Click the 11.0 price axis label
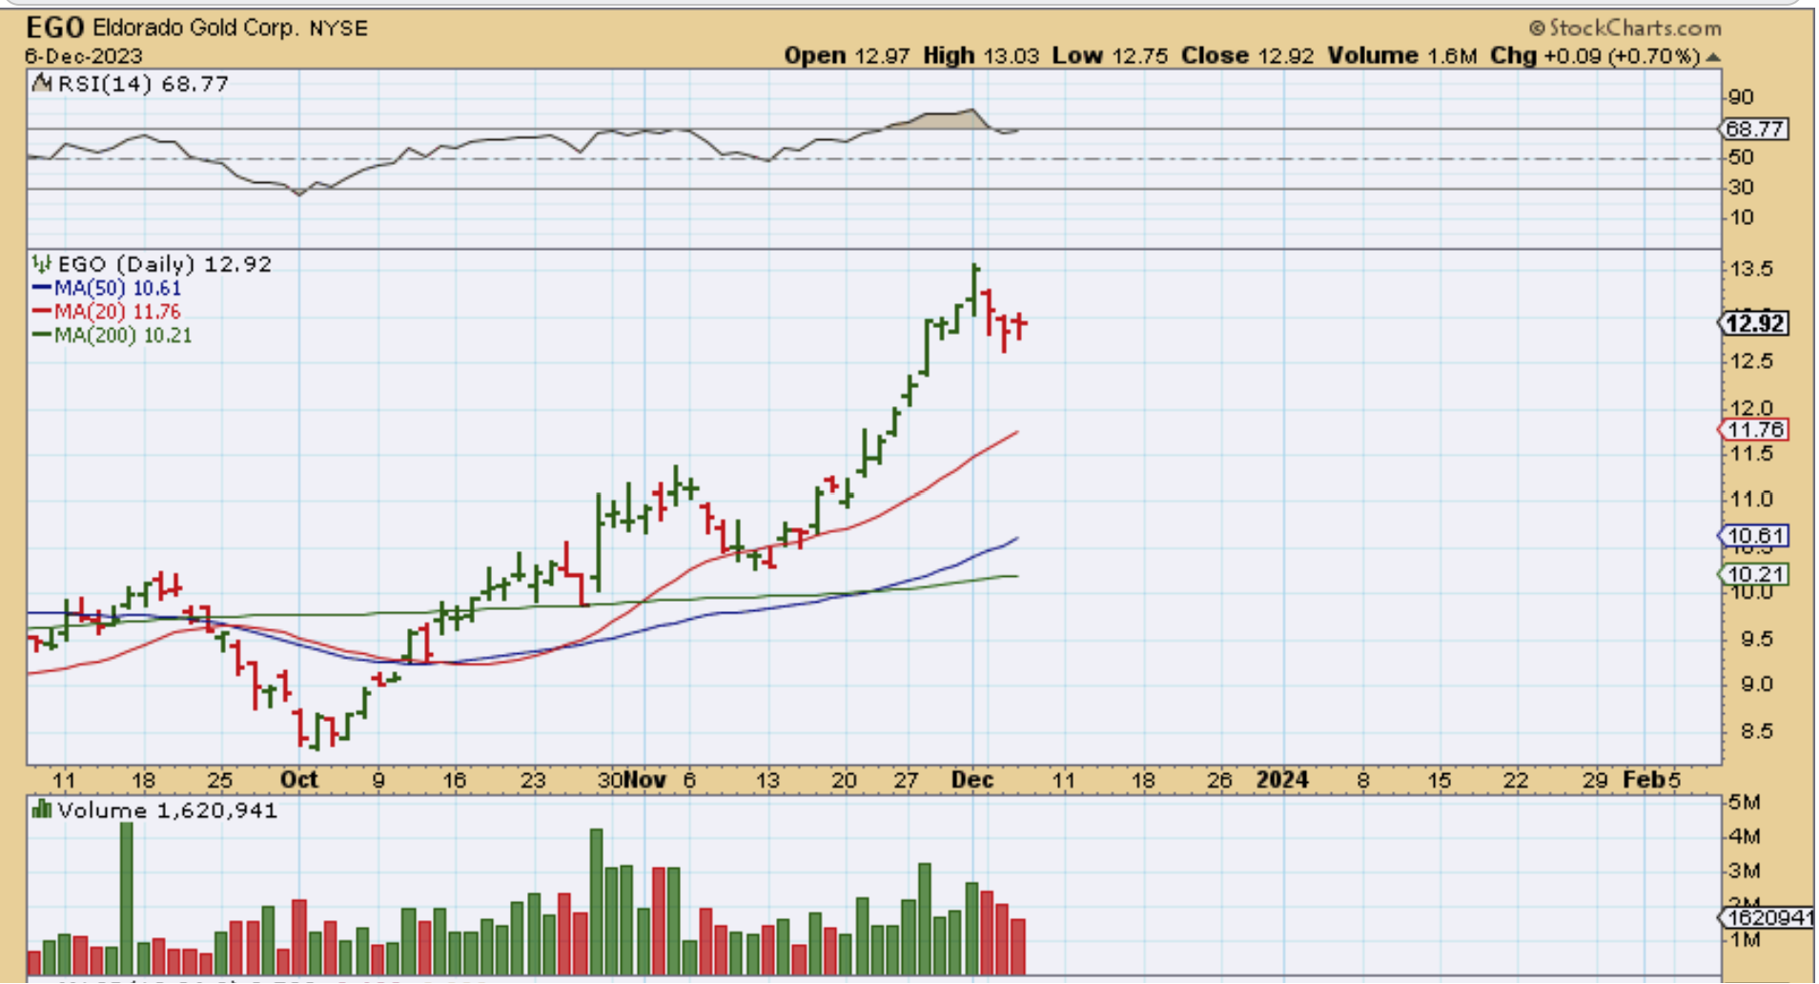This screenshot has height=984, width=1819. click(1751, 500)
